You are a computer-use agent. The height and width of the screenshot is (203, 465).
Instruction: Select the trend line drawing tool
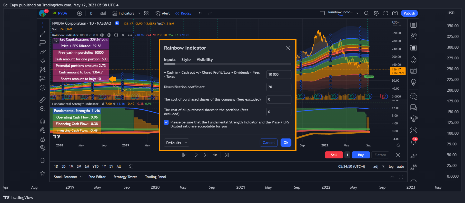[43, 34]
